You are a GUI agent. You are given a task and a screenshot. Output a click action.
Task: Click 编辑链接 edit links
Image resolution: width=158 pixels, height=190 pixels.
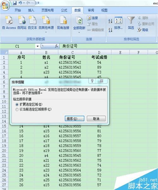pyautogui.click(x=95, y=30)
